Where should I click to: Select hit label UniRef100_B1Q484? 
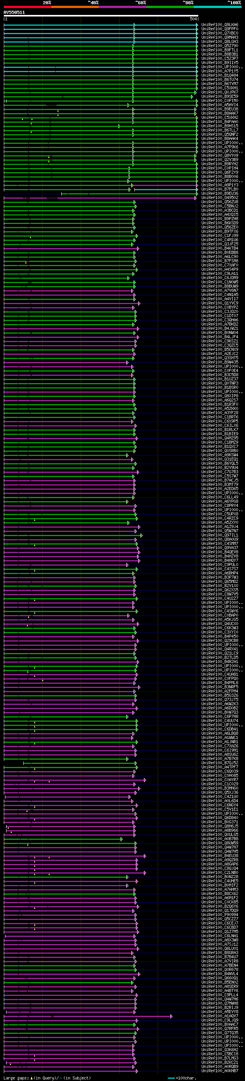tap(220, 76)
